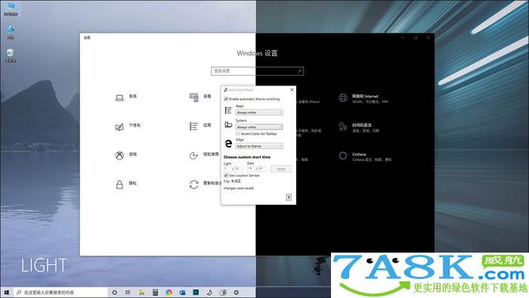The height and width of the screenshot is (298, 529).
Task: Open File Explorer from the taskbar
Action: [x=142, y=292]
